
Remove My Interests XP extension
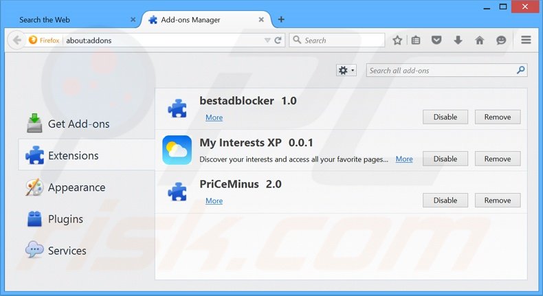point(498,159)
